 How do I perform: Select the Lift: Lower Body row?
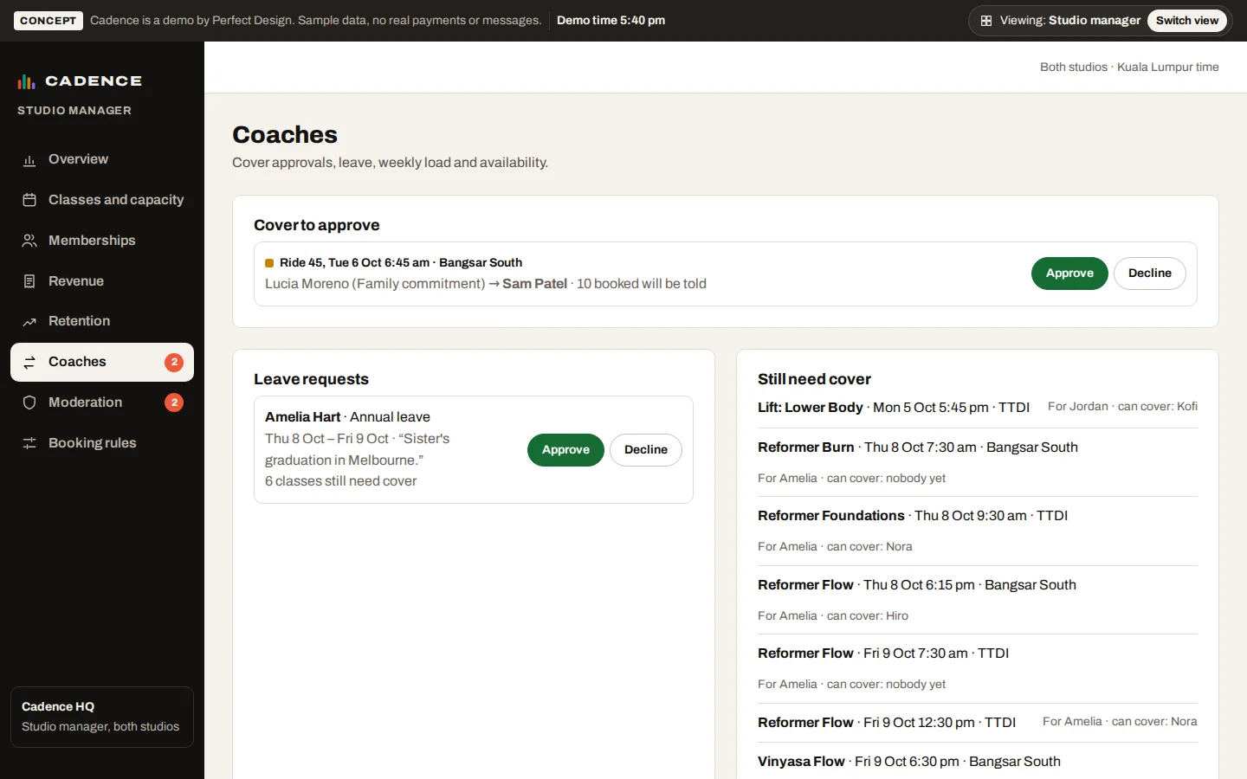(x=978, y=408)
